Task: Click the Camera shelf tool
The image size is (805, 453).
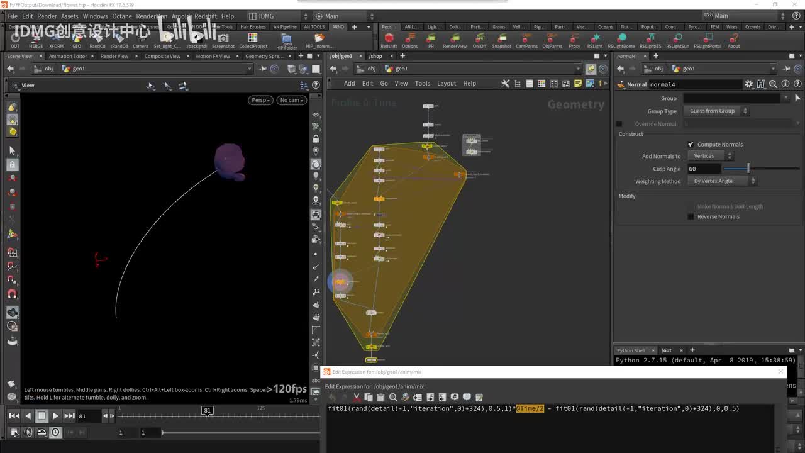Action: tap(140, 40)
